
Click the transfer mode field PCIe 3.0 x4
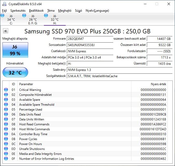(x=90, y=57)
